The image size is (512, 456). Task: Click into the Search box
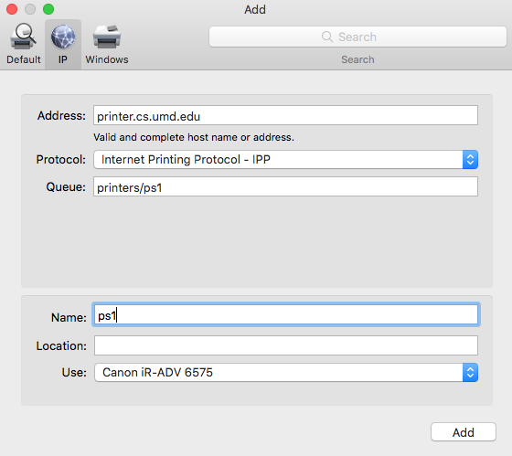click(357, 37)
